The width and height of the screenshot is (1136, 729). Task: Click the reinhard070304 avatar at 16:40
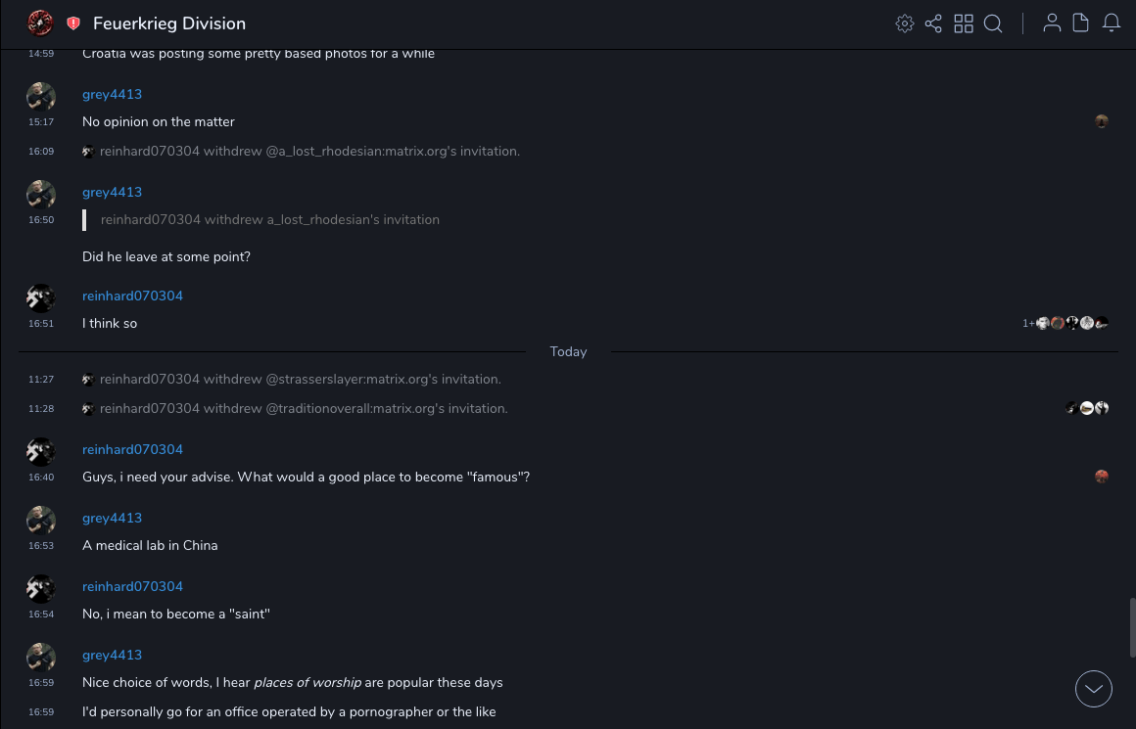tap(40, 452)
